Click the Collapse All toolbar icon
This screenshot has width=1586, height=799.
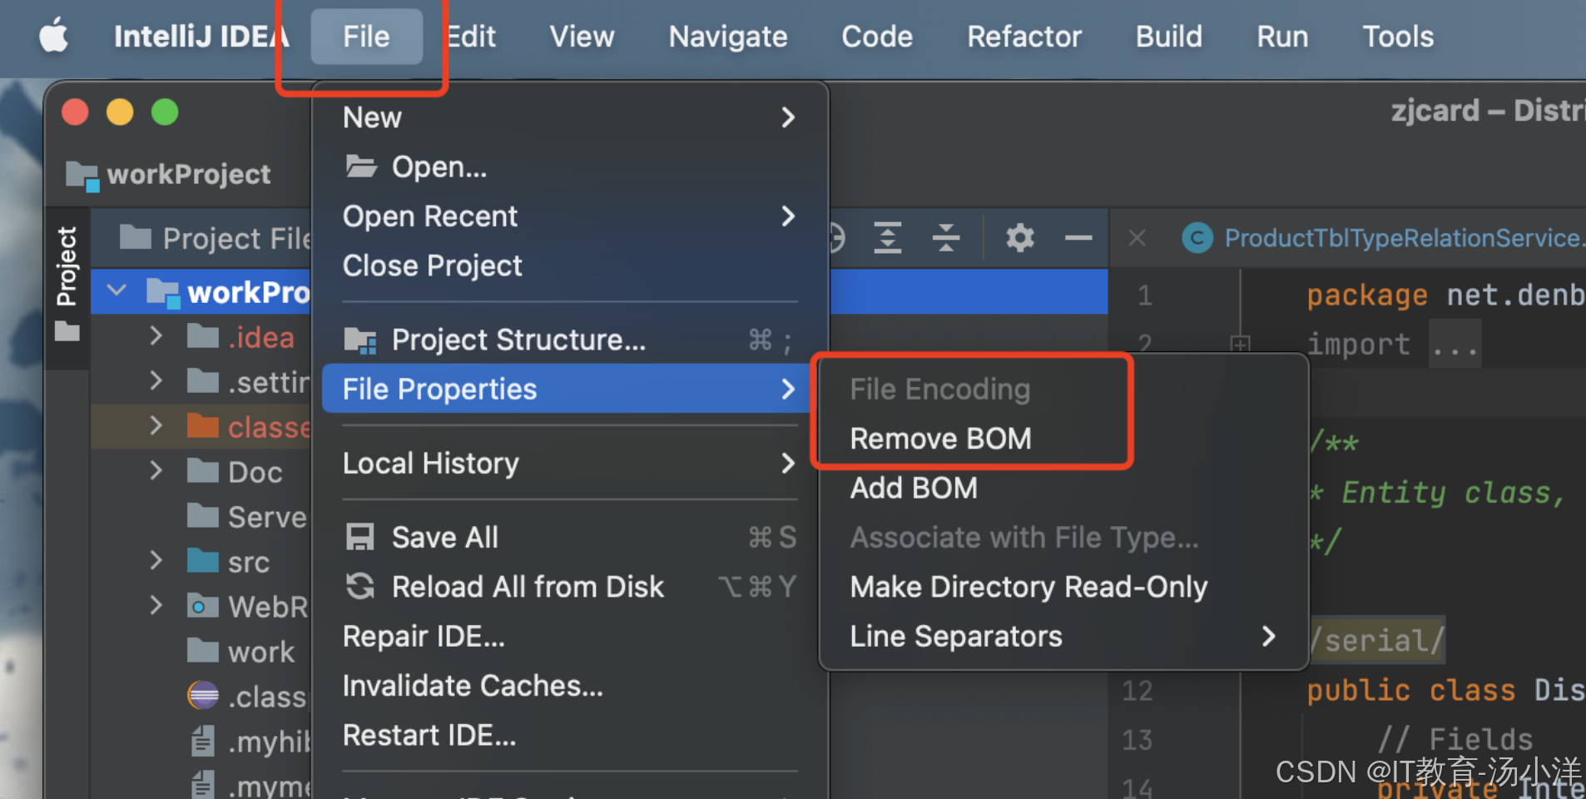pyautogui.click(x=946, y=238)
